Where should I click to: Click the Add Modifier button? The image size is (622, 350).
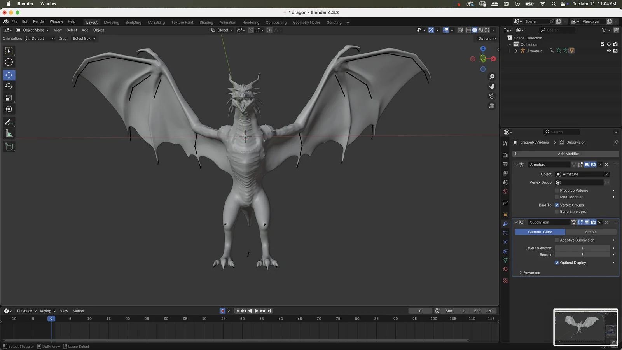click(x=569, y=154)
